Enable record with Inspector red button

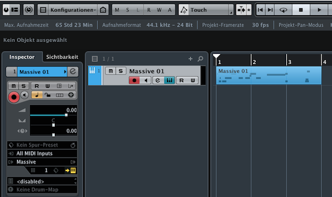coord(14,97)
